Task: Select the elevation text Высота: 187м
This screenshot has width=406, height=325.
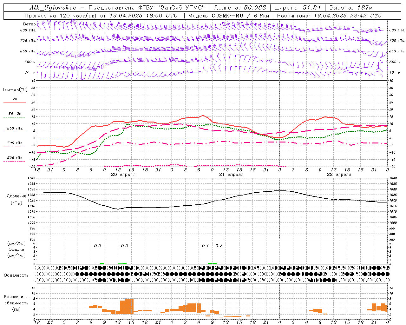Action: click(351, 8)
